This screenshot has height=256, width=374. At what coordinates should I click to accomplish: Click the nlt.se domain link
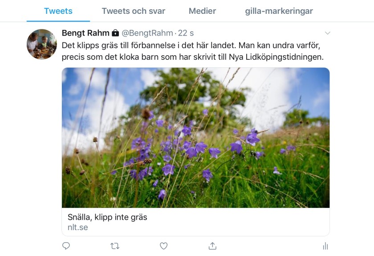(75, 227)
